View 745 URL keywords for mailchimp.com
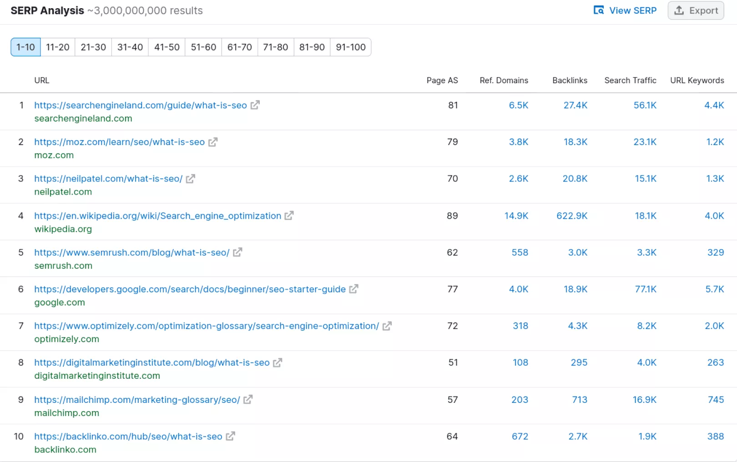The image size is (737, 462). 716,400
